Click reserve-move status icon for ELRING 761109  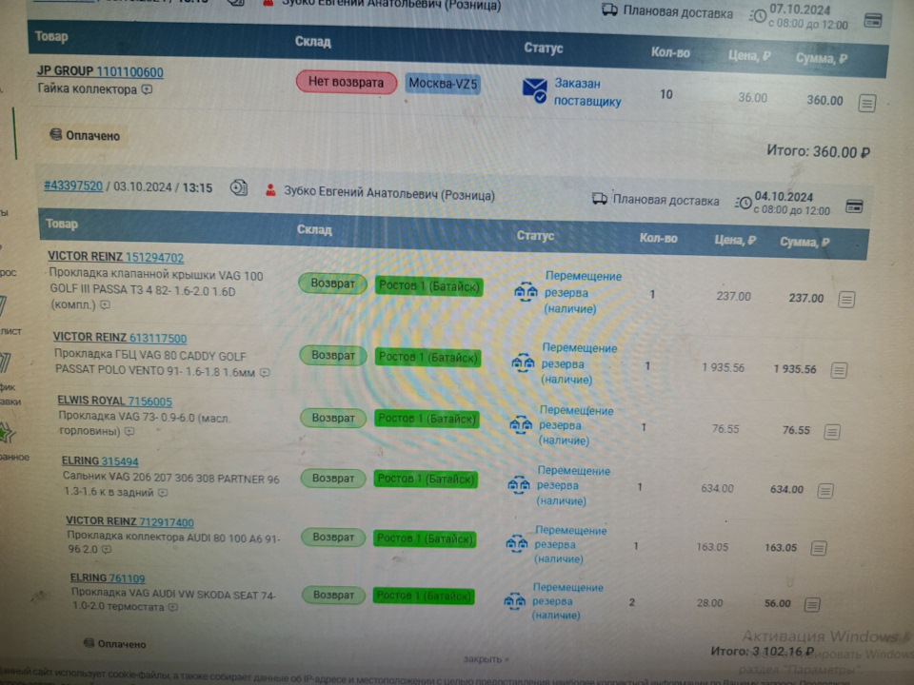click(514, 600)
